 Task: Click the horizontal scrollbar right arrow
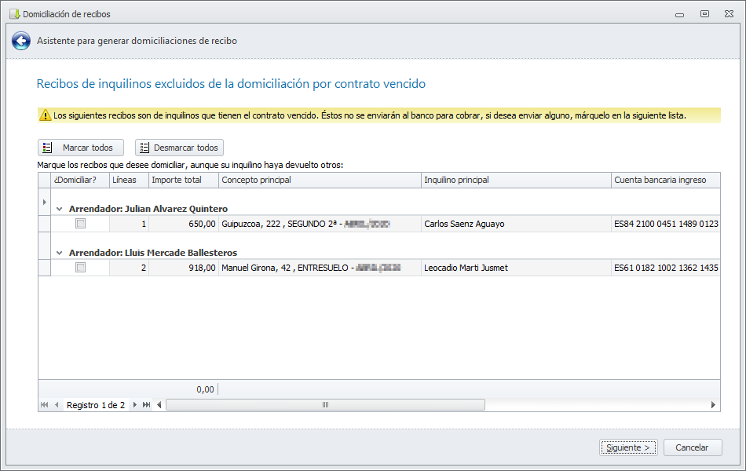tap(713, 405)
